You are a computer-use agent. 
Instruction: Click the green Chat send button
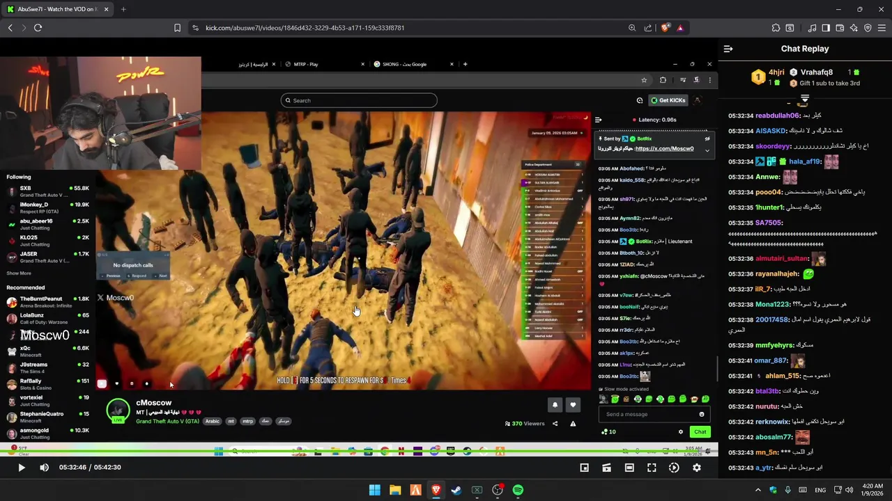pos(700,432)
